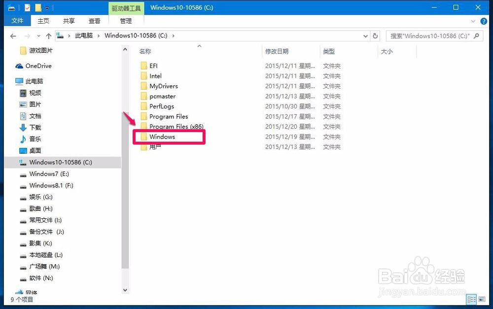
Task: Select the 驱动器工具 contextual tab
Action: [126, 8]
